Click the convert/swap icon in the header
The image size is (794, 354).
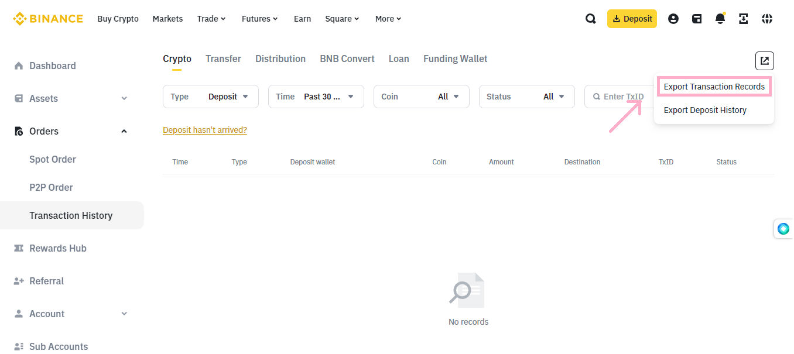tap(743, 18)
